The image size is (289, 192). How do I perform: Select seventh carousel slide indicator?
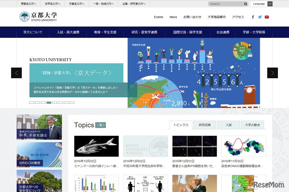(66, 102)
